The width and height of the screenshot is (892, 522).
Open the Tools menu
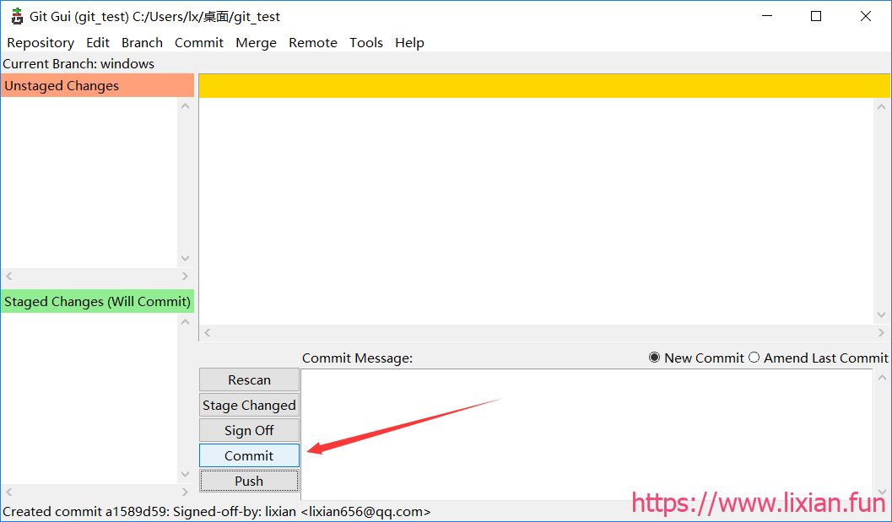(x=366, y=43)
